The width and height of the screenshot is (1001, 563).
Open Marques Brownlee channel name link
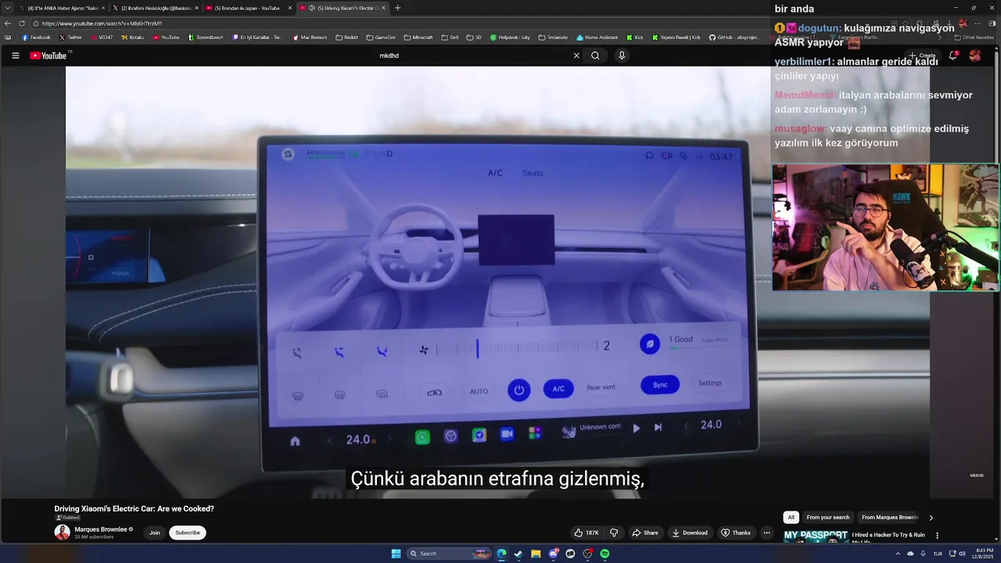101,529
